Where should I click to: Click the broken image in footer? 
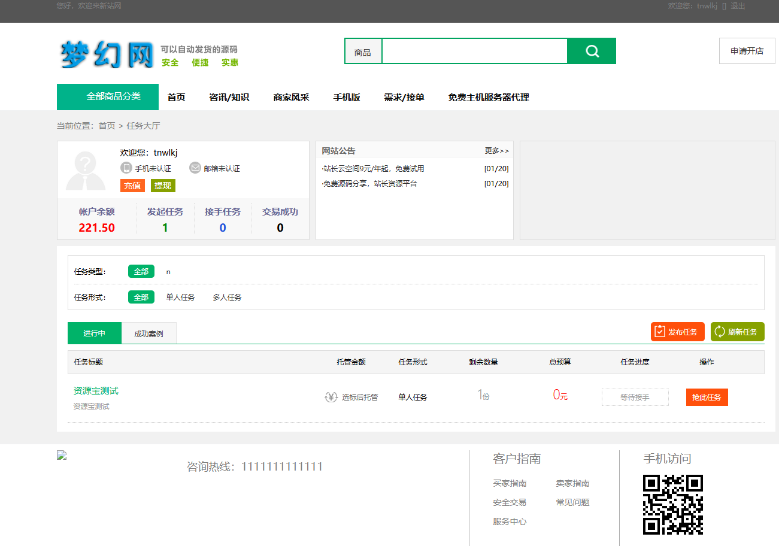[x=62, y=455]
